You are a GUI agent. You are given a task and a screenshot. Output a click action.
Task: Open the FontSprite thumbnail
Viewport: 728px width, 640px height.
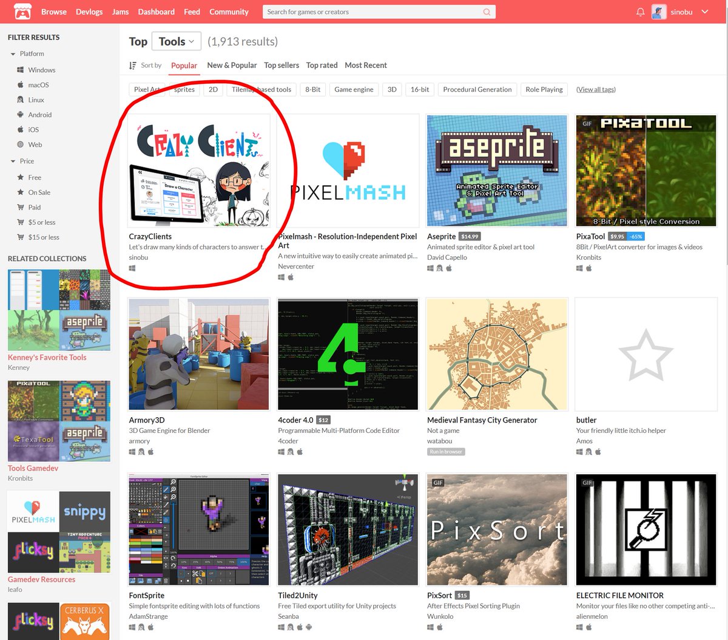[x=199, y=529]
